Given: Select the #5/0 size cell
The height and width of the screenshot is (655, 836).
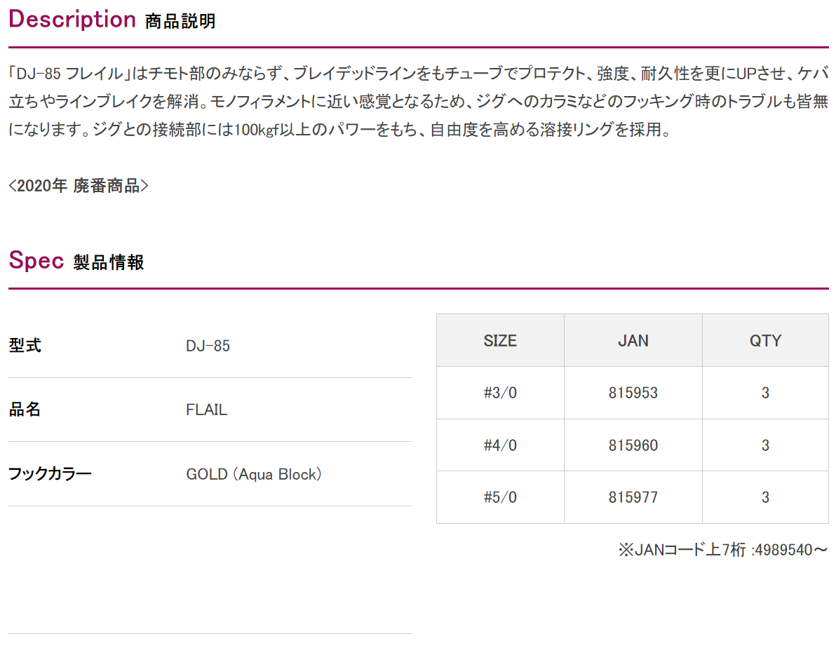Looking at the screenshot, I should click(x=500, y=497).
